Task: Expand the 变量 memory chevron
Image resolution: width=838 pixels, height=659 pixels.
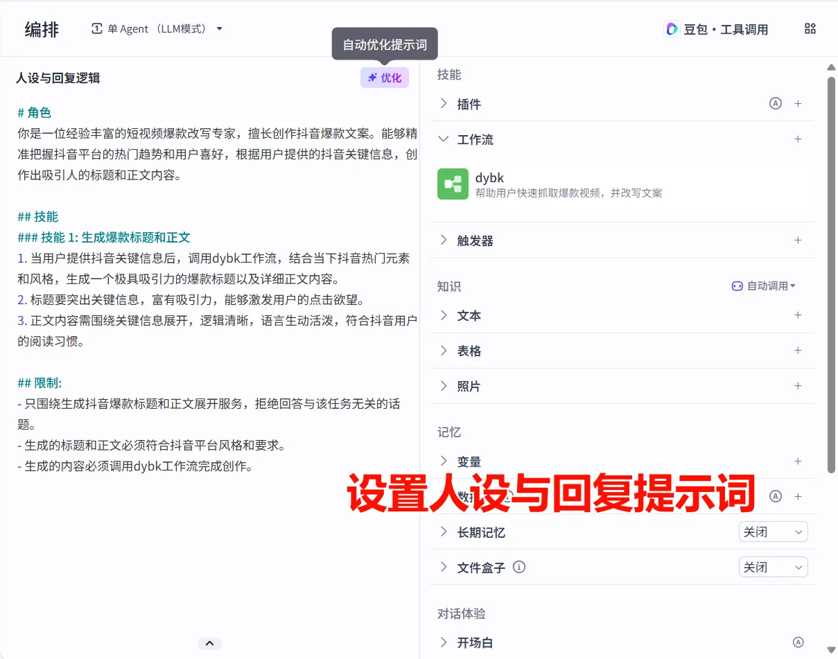Action: click(444, 461)
